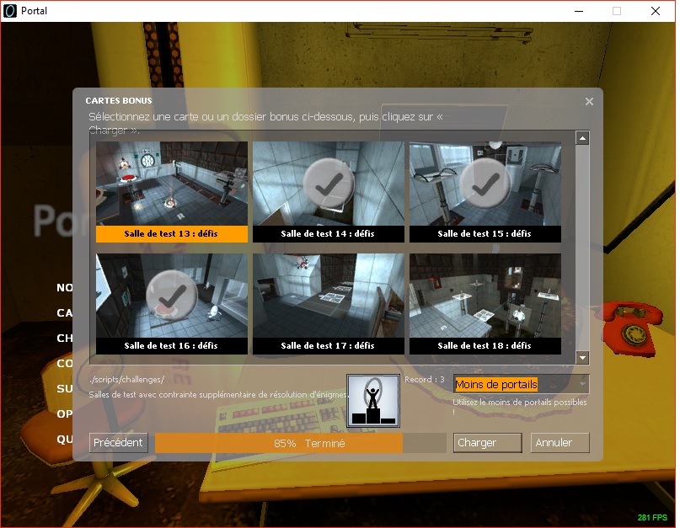Maximize the Portal window
Viewport: 680px width, 528px height.
pos(617,11)
